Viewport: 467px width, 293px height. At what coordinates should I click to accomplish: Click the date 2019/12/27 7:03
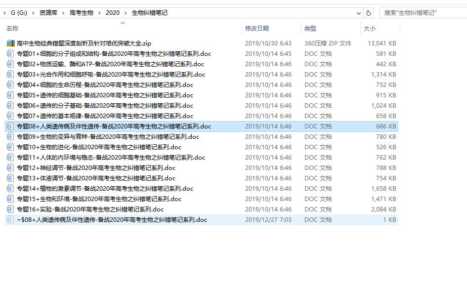(268, 220)
